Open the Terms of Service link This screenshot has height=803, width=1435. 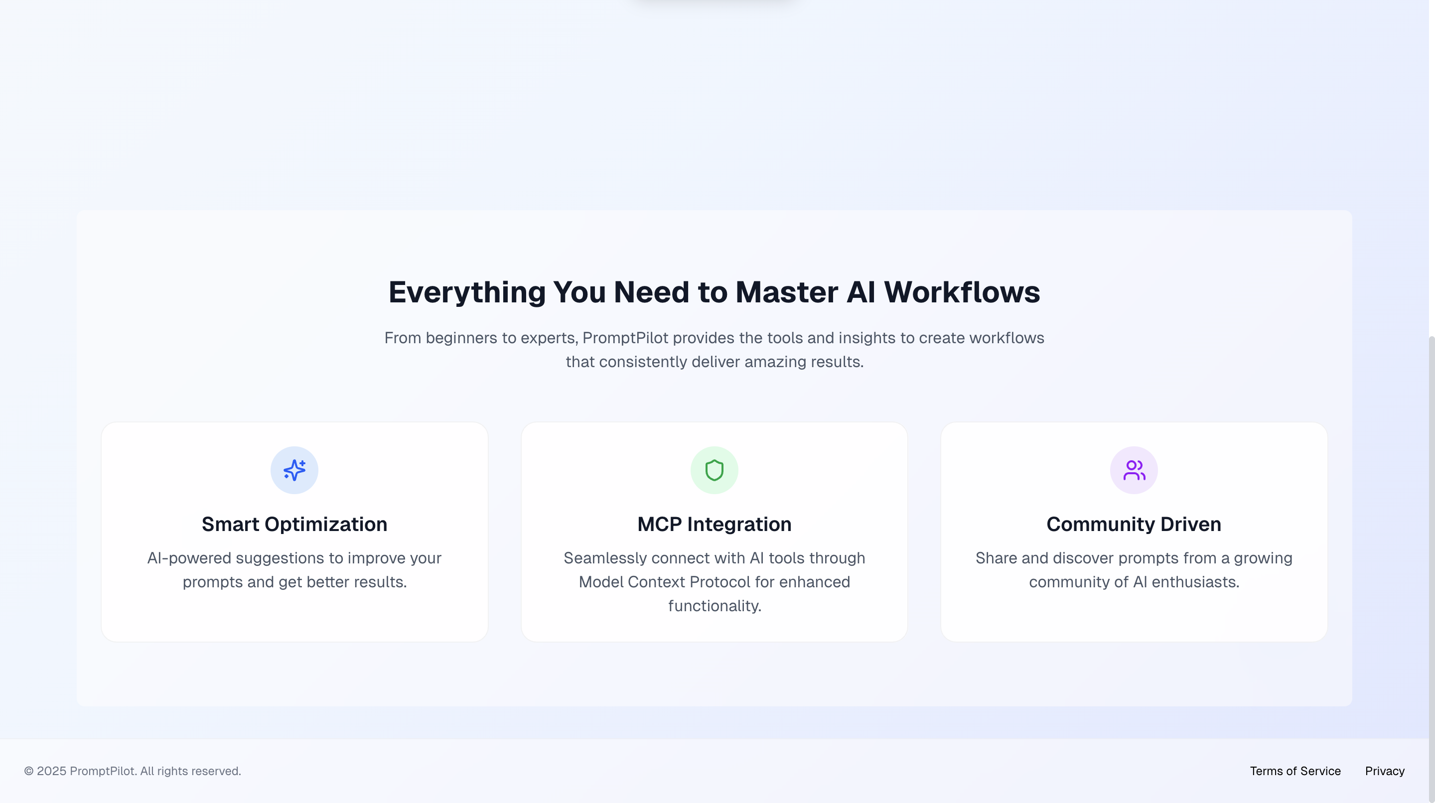coord(1295,771)
